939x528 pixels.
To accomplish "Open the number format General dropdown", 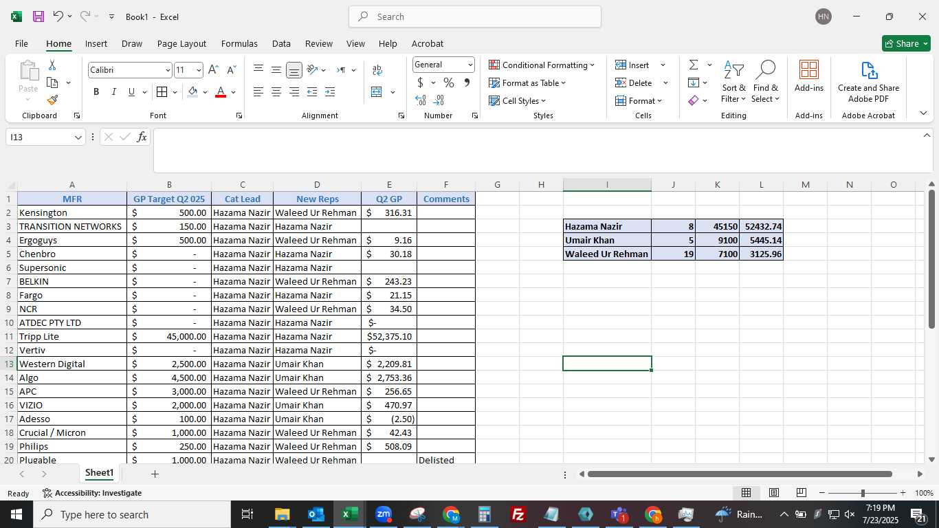I will pyautogui.click(x=470, y=65).
